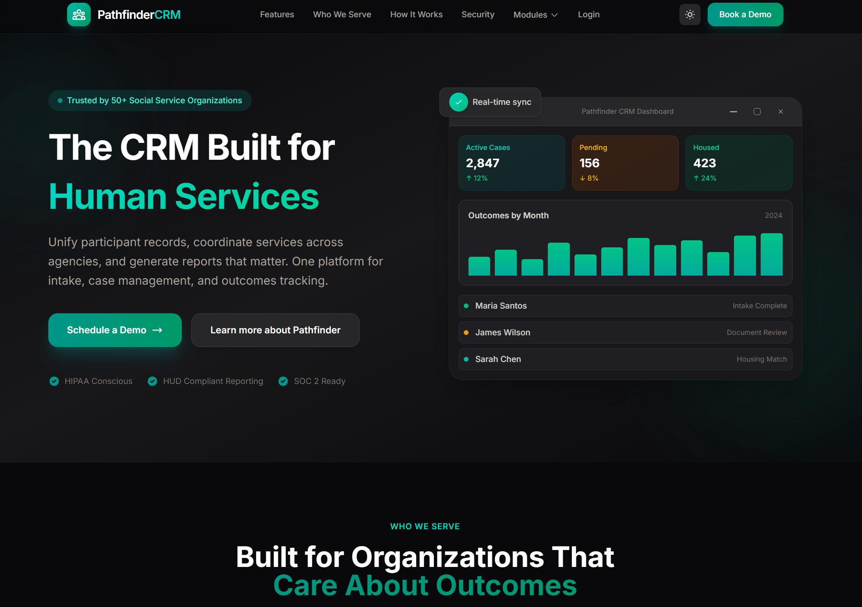Click the Login link
862x607 pixels.
tap(588, 15)
